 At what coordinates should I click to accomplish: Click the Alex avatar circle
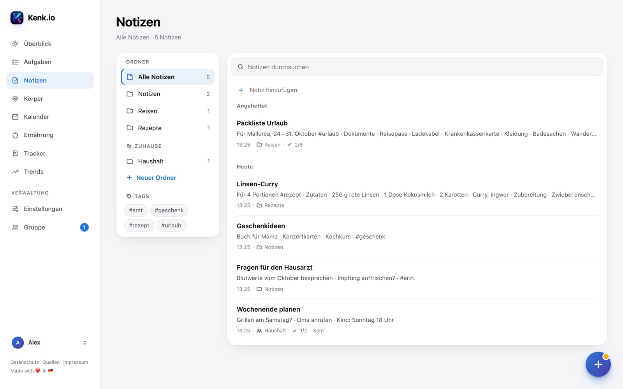[18, 343]
